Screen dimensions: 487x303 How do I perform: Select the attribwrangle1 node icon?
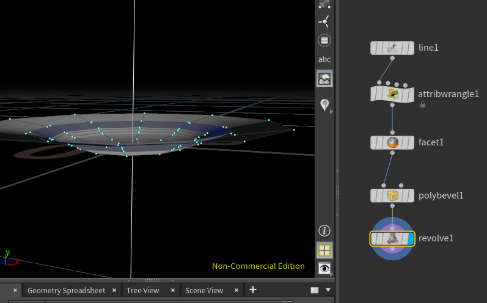392,93
